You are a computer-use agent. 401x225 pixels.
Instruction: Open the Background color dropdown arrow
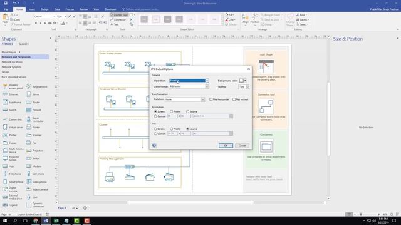[x=245, y=81]
